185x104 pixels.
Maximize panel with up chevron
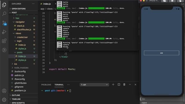click(x=130, y=85)
